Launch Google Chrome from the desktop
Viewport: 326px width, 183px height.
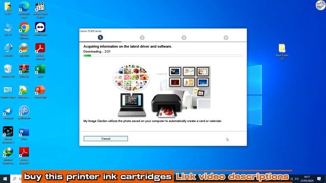(24, 30)
